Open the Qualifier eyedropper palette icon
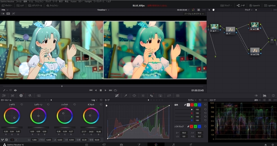Screen dimensions: 277x146 click(126, 96)
